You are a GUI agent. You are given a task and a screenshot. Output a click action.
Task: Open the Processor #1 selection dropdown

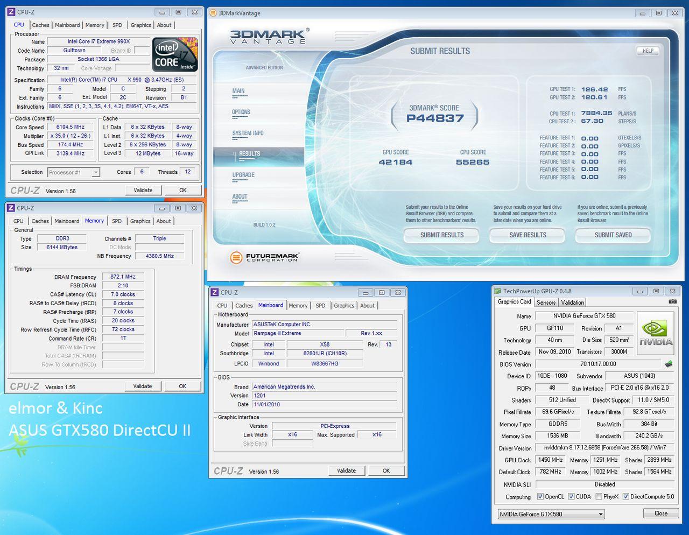pos(74,172)
